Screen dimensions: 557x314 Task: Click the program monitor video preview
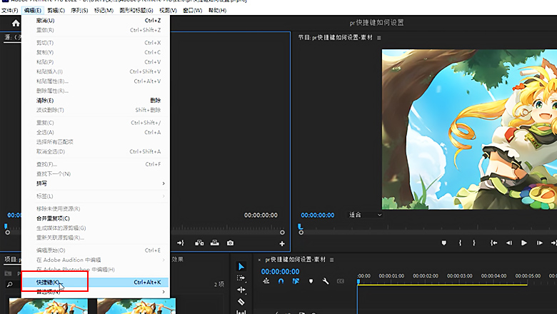coord(469,129)
